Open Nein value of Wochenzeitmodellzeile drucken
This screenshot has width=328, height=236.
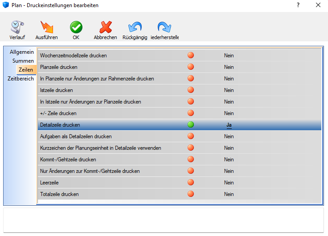[x=229, y=56]
